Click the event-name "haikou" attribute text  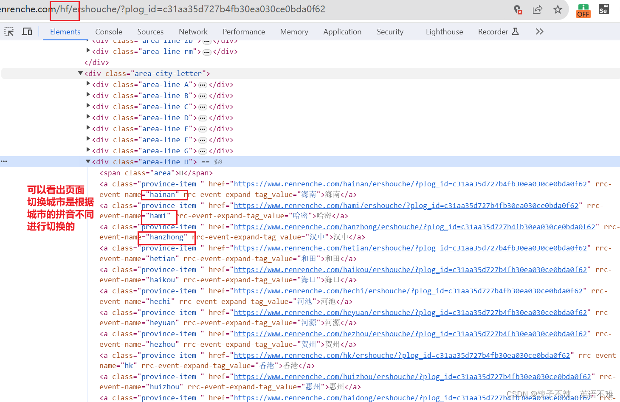click(139, 280)
